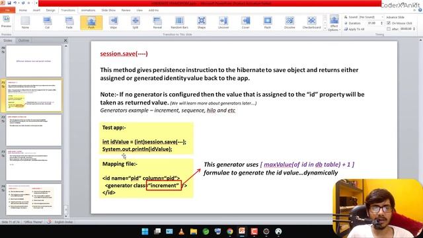423x238 pixels.
Task: Adjust After time spinner arrows
Action: tap(414, 29)
